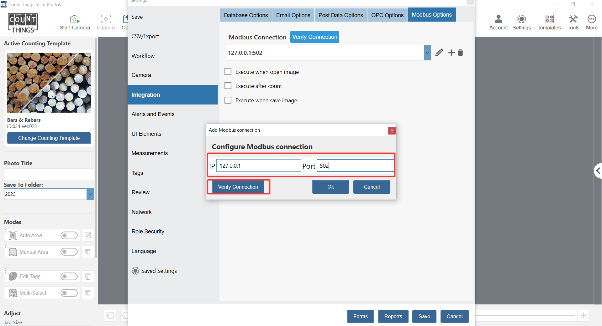Screen dimensions: 602x326
Task: Open the Save To Folder dropdown
Action: click(90, 194)
